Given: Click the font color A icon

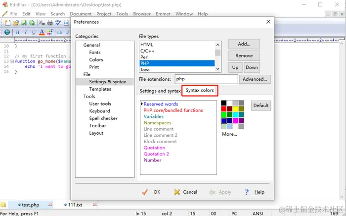Looking at the screenshot, I should (42, 32).
